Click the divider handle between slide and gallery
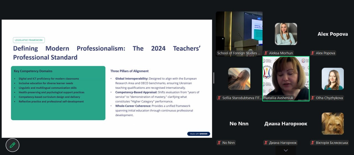The image size is (354, 155). (214, 78)
